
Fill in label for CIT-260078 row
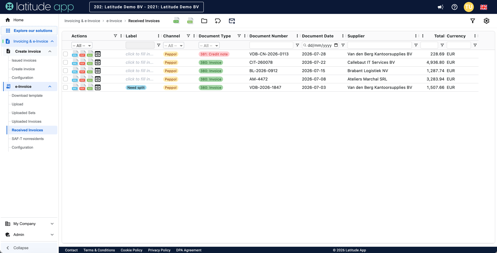coord(140,62)
